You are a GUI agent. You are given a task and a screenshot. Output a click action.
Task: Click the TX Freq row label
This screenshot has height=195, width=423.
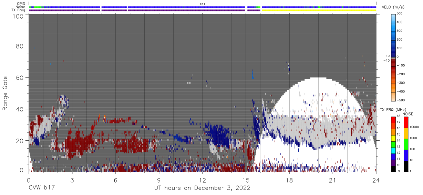coord(19,10)
